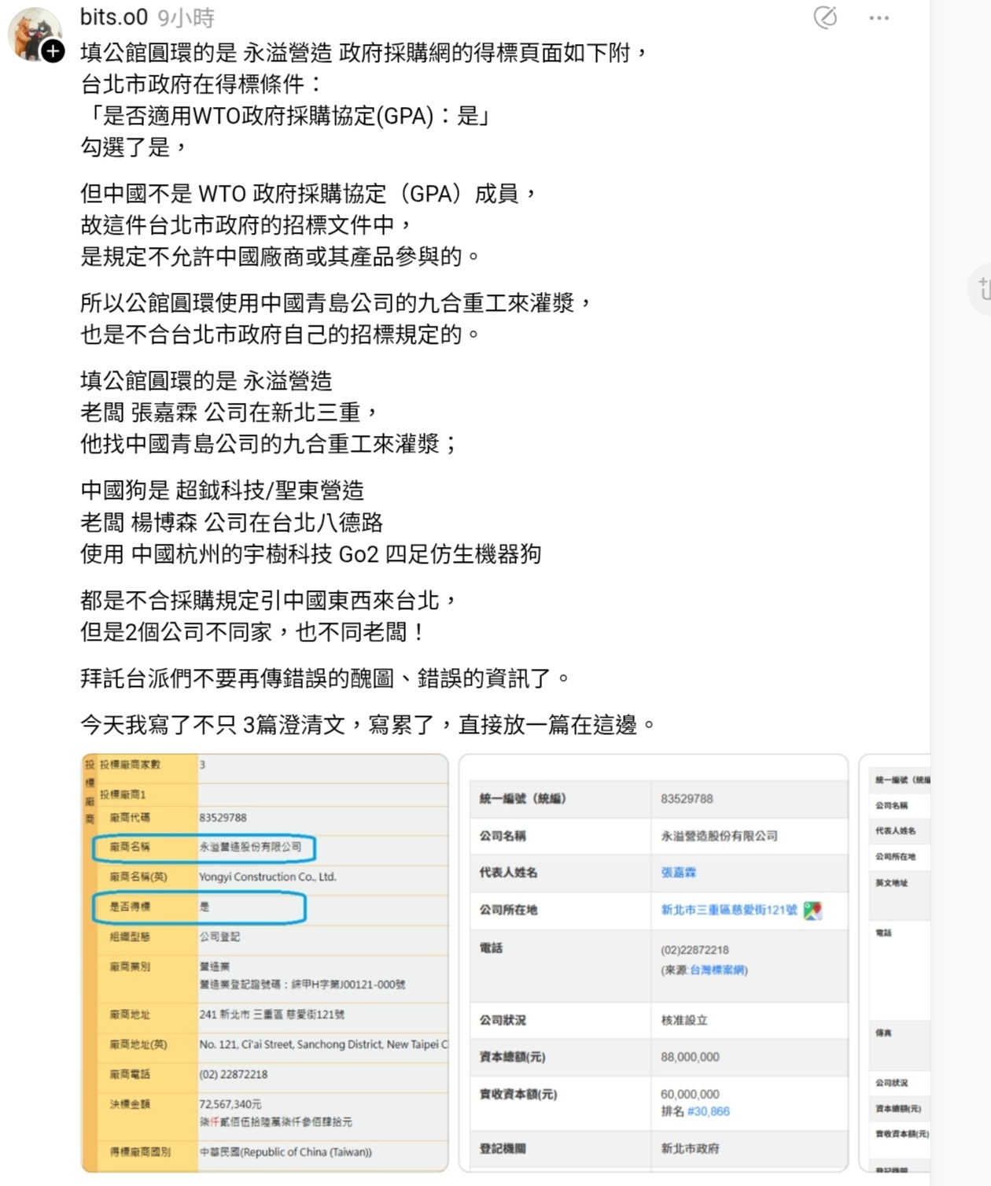Click the map pin icon beside the address
The width and height of the screenshot is (991, 1186).
(x=812, y=911)
